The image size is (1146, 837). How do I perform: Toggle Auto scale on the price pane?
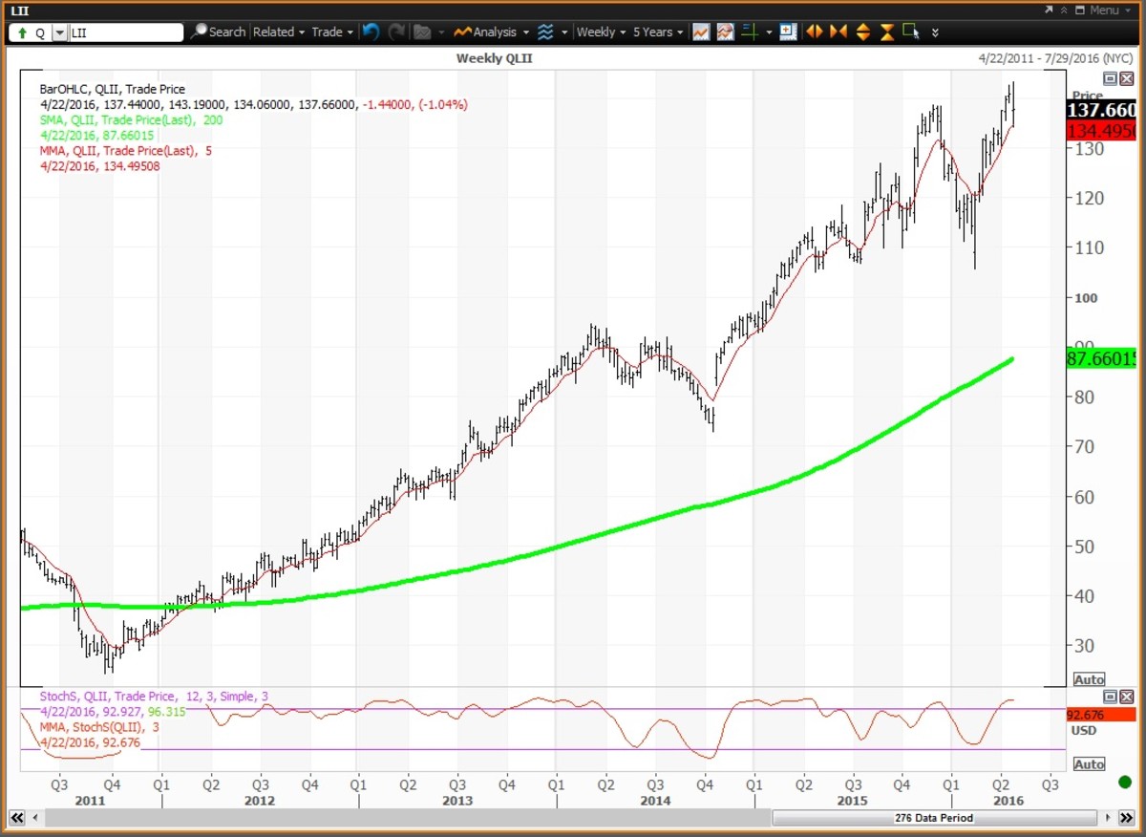(1089, 679)
